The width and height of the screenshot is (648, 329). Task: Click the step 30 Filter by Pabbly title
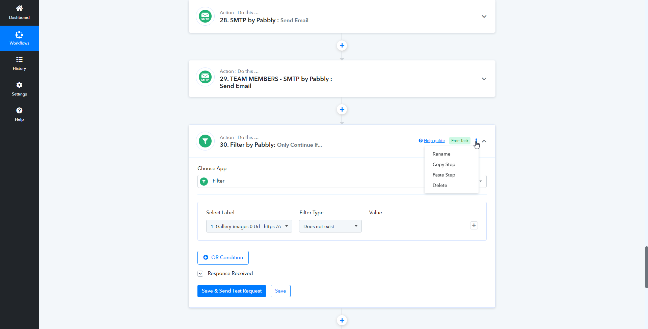coord(271,145)
